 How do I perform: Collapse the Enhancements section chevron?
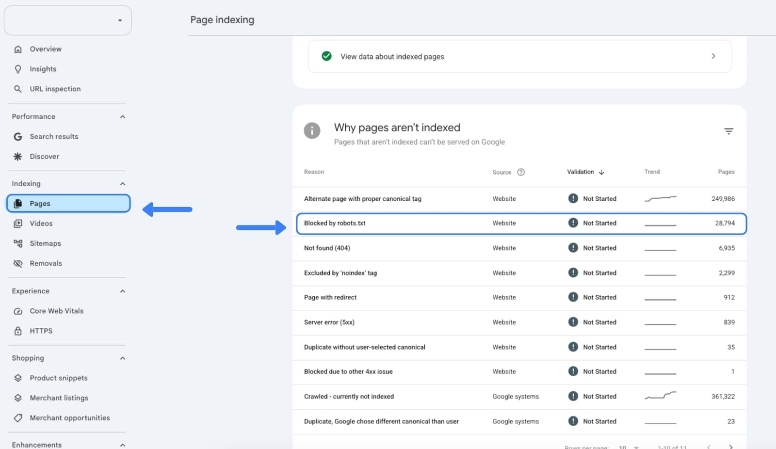point(123,445)
